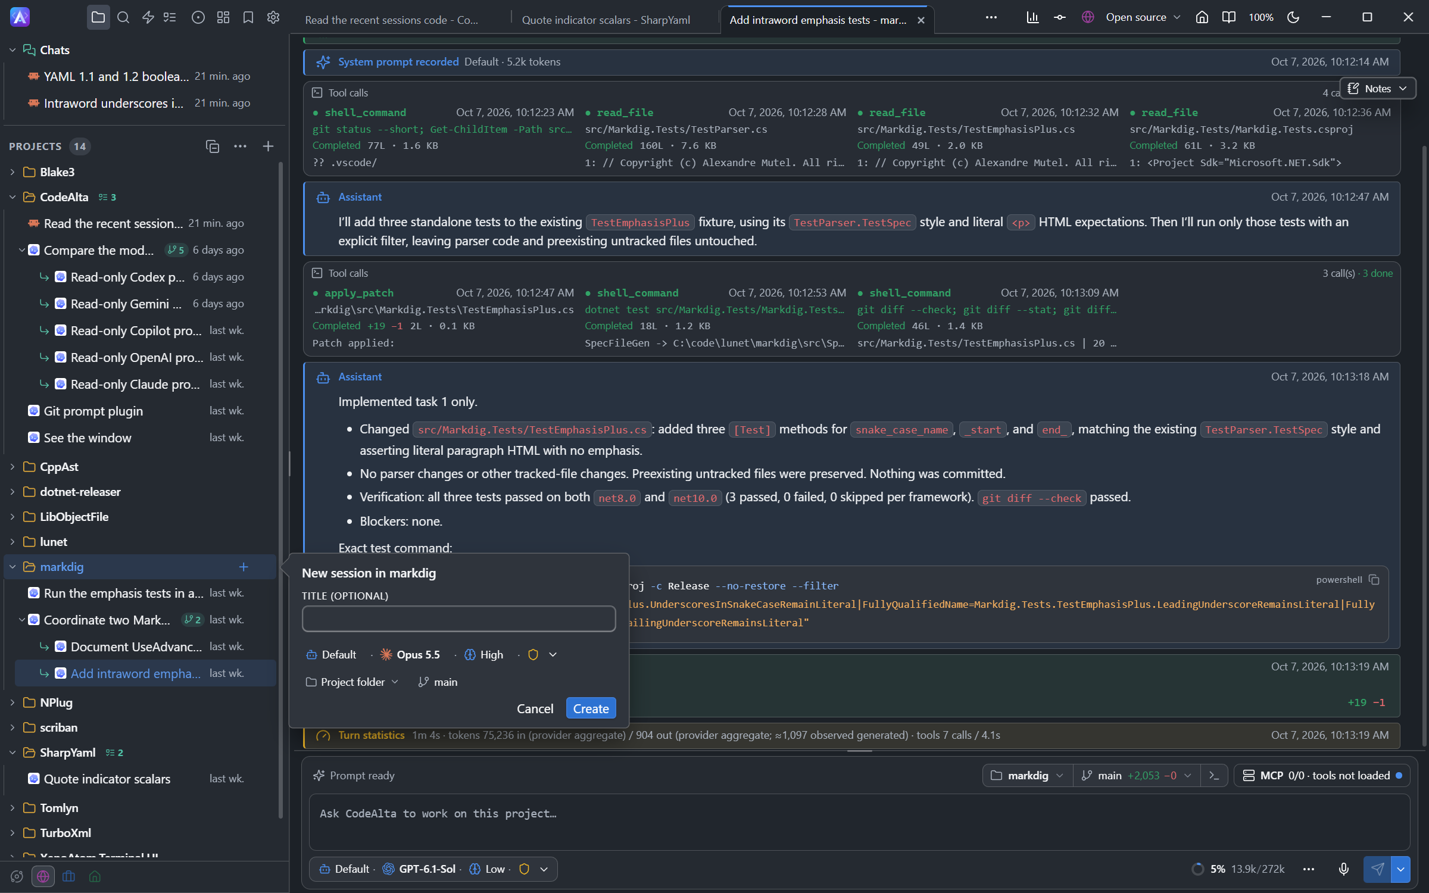This screenshot has height=893, width=1429.
Task: Collapse the Chats section
Action: click(x=13, y=50)
